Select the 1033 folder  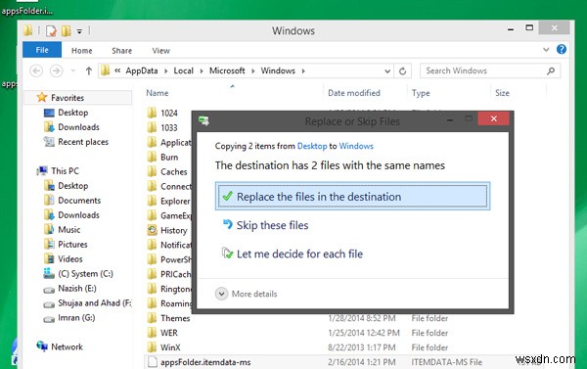point(169,128)
